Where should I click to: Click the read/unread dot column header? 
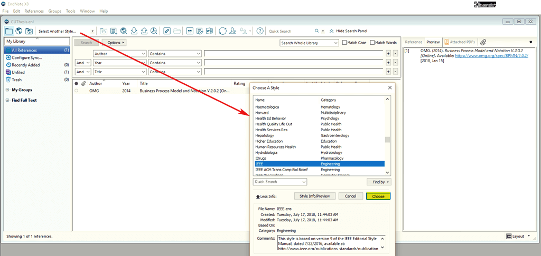pyautogui.click(x=76, y=83)
